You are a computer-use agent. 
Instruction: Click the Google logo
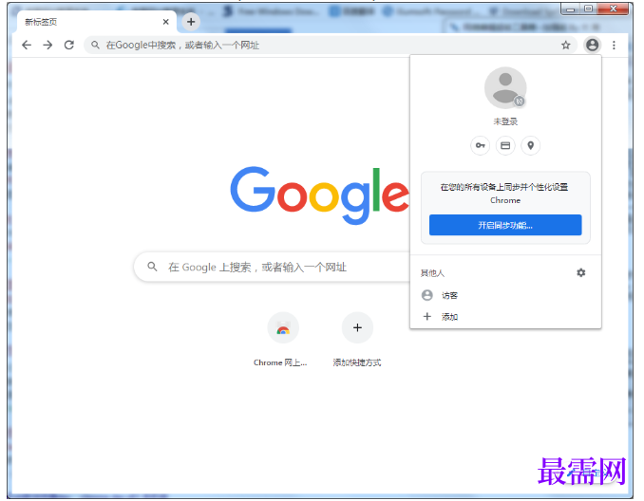click(319, 195)
